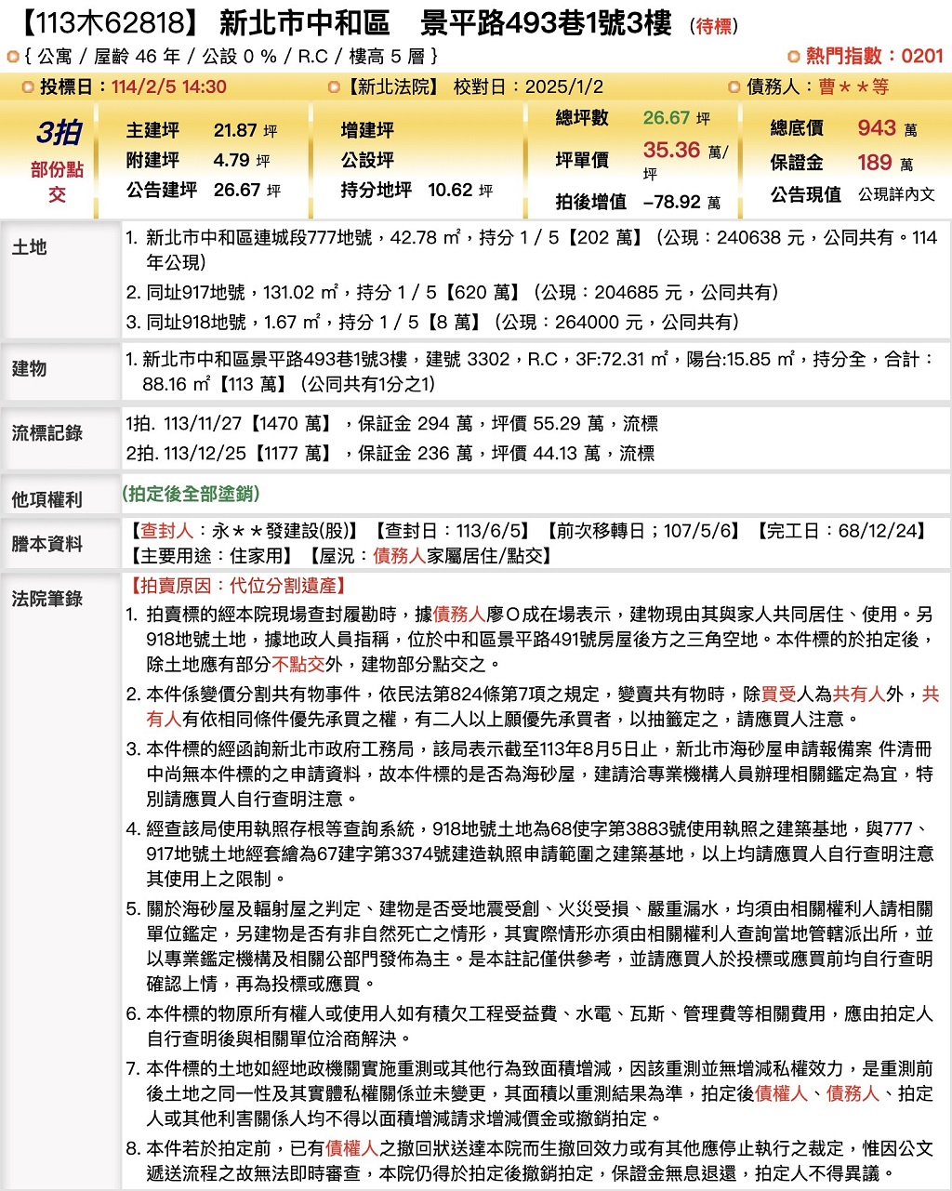The image size is (952, 1191).
Task: Click the 公現詳內文 text next to 公告現值
Action: coord(896,194)
